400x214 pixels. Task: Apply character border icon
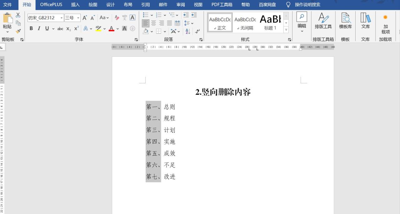point(132,18)
